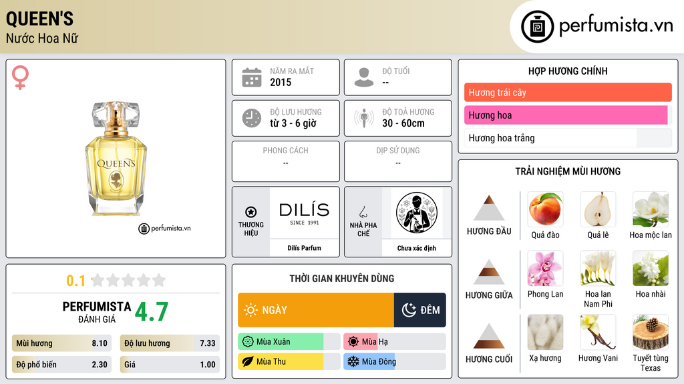Click the snowflake icon for Mùa Đông

[x=353, y=361]
